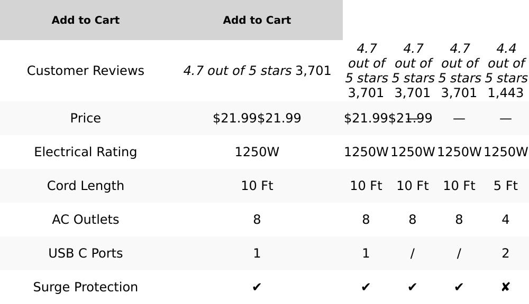
Task: Click the USB C slash beside the value 2
Action: tap(459, 253)
